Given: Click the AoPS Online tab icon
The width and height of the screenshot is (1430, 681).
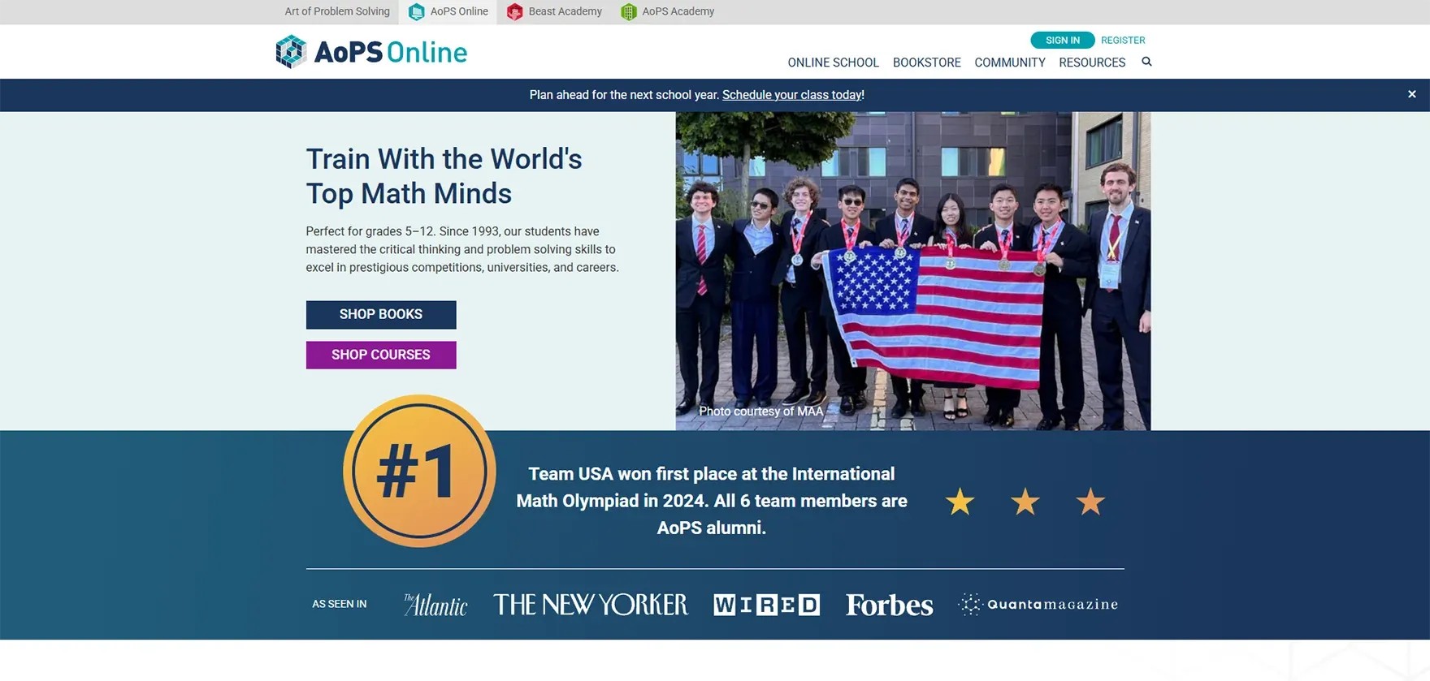Looking at the screenshot, I should [416, 11].
